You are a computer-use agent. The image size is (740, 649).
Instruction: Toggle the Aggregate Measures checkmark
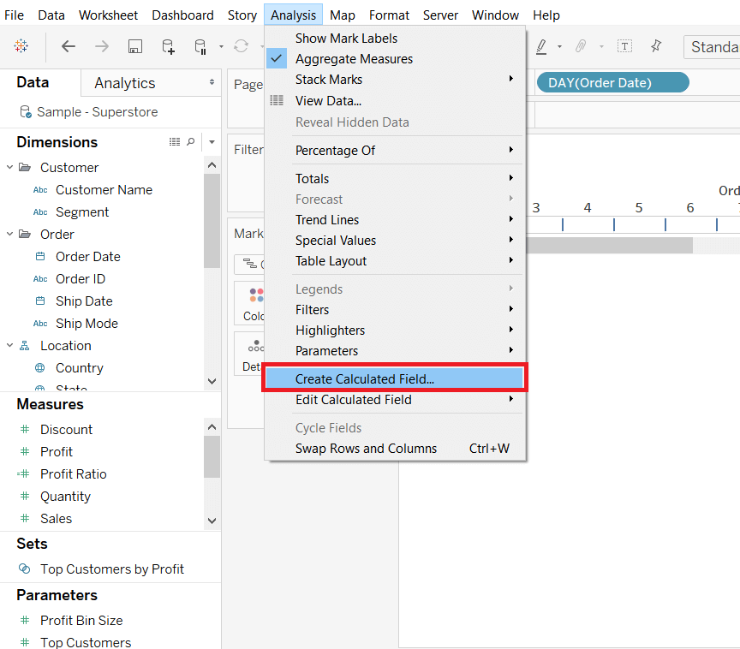point(277,59)
